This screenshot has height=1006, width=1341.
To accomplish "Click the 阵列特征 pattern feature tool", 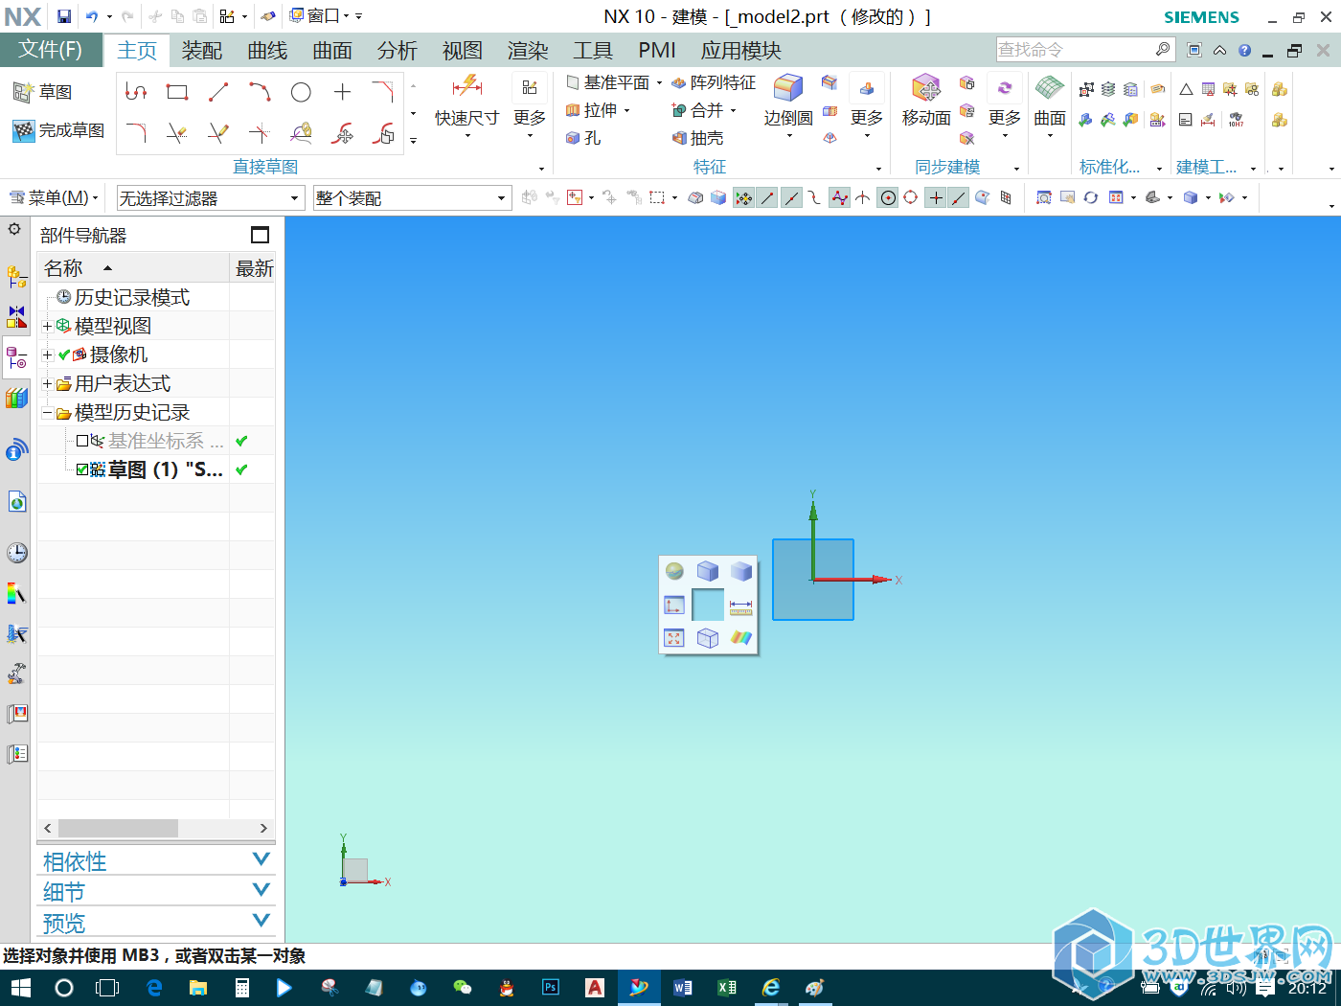I will pos(714,83).
